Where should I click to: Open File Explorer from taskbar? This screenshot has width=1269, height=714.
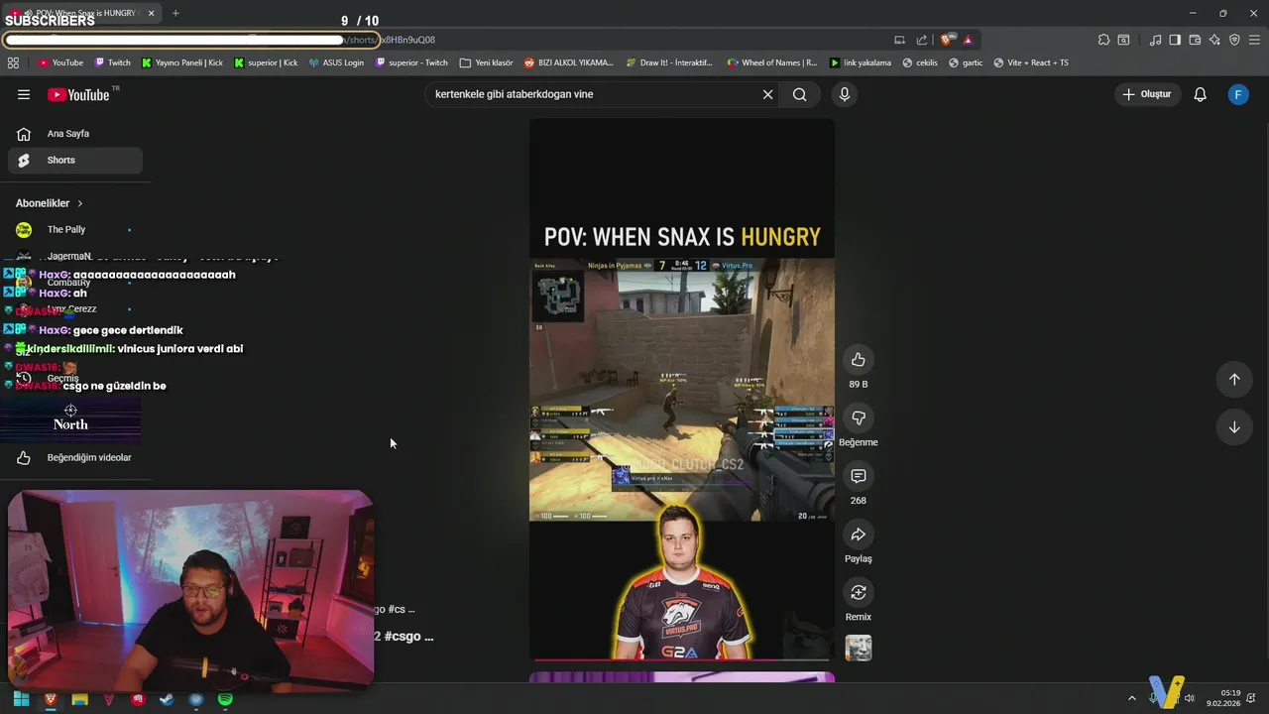point(79,699)
